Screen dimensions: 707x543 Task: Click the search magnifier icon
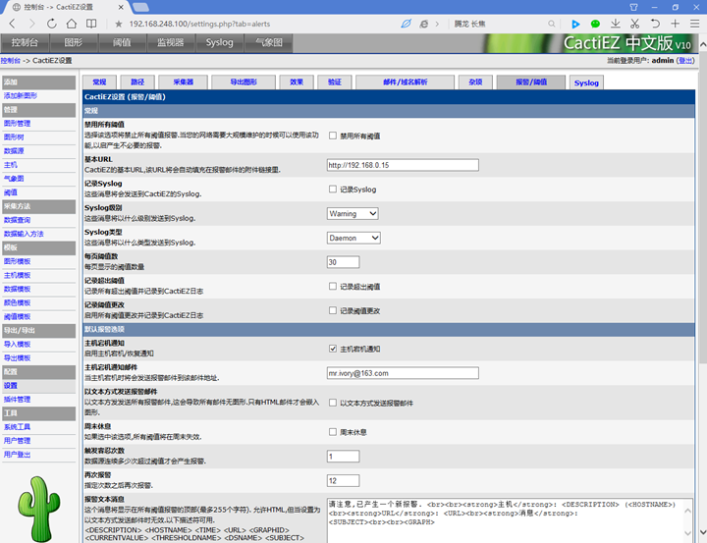tap(552, 24)
